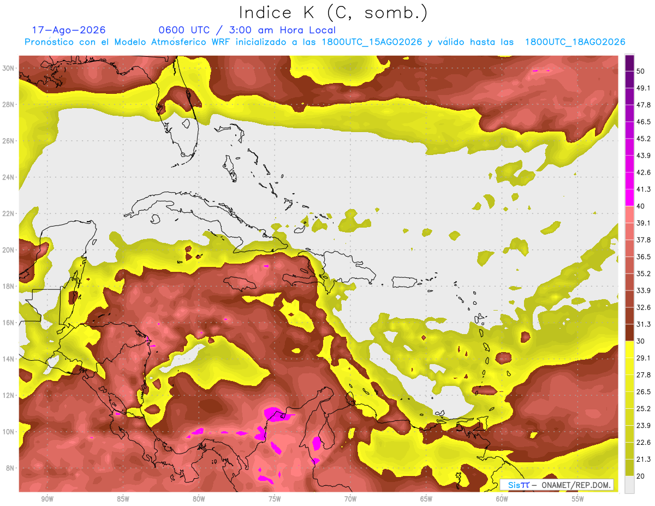Click the colorbar value 35.2
655x506 pixels.
pyautogui.click(x=644, y=273)
